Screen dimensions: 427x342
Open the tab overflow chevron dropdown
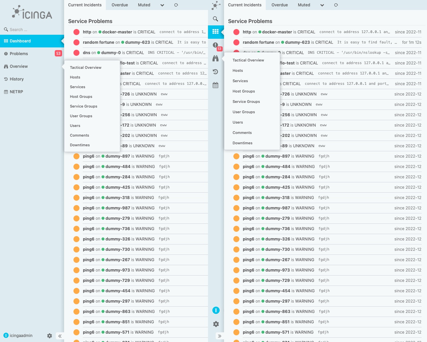162,5
